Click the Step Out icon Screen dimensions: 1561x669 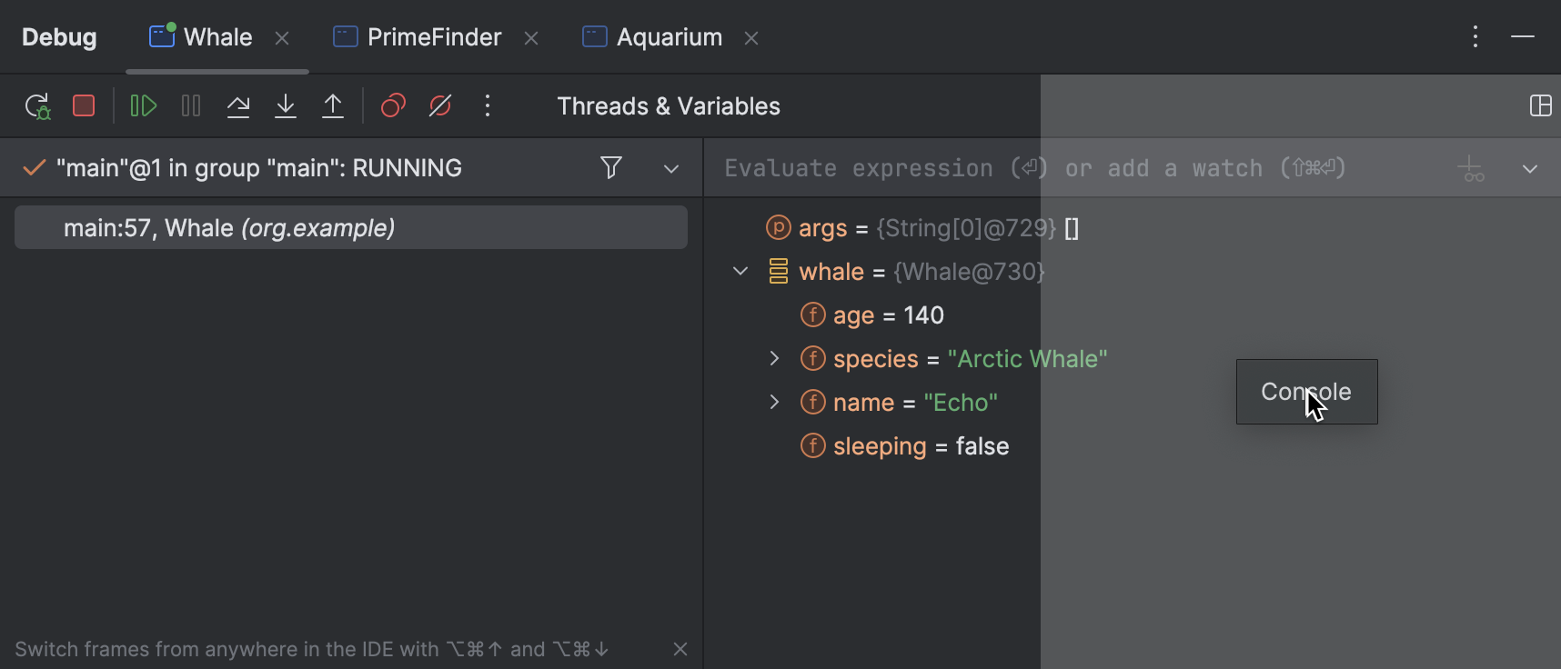coord(333,106)
